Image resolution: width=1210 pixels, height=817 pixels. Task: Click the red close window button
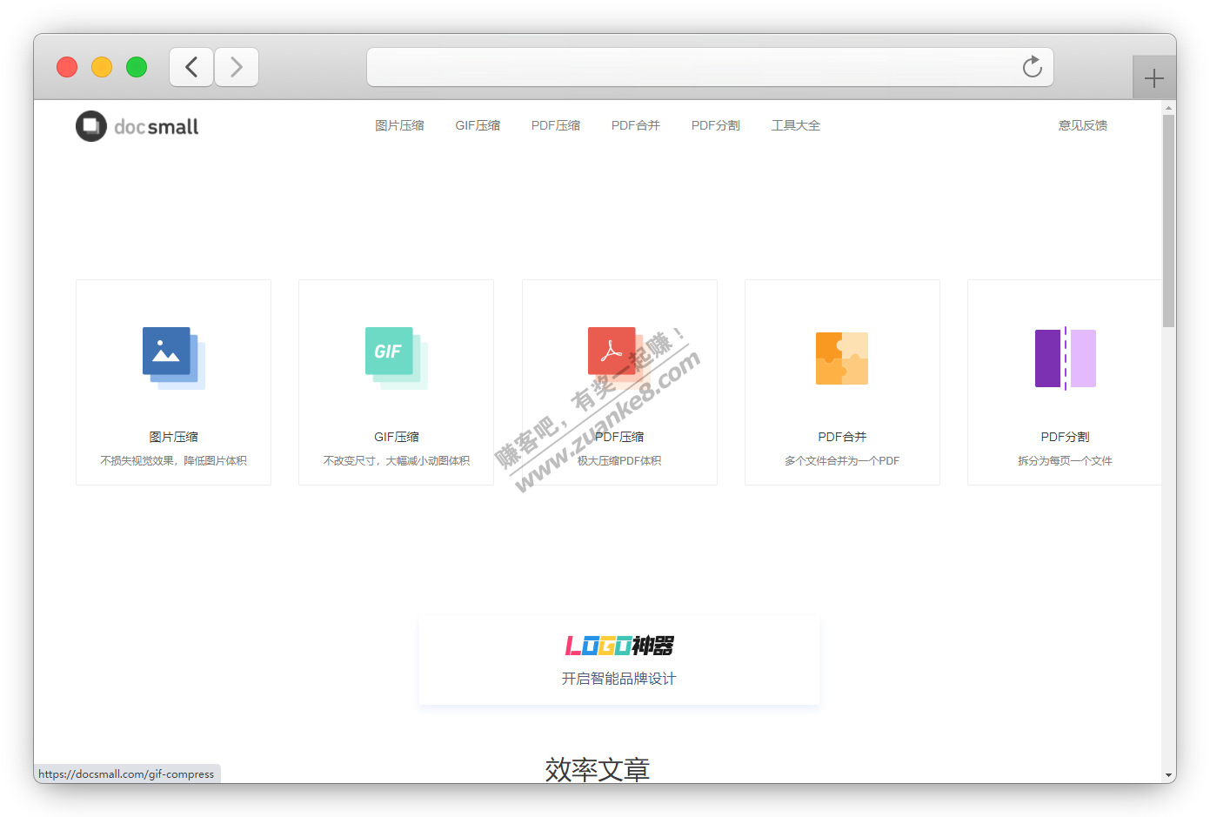(x=67, y=67)
